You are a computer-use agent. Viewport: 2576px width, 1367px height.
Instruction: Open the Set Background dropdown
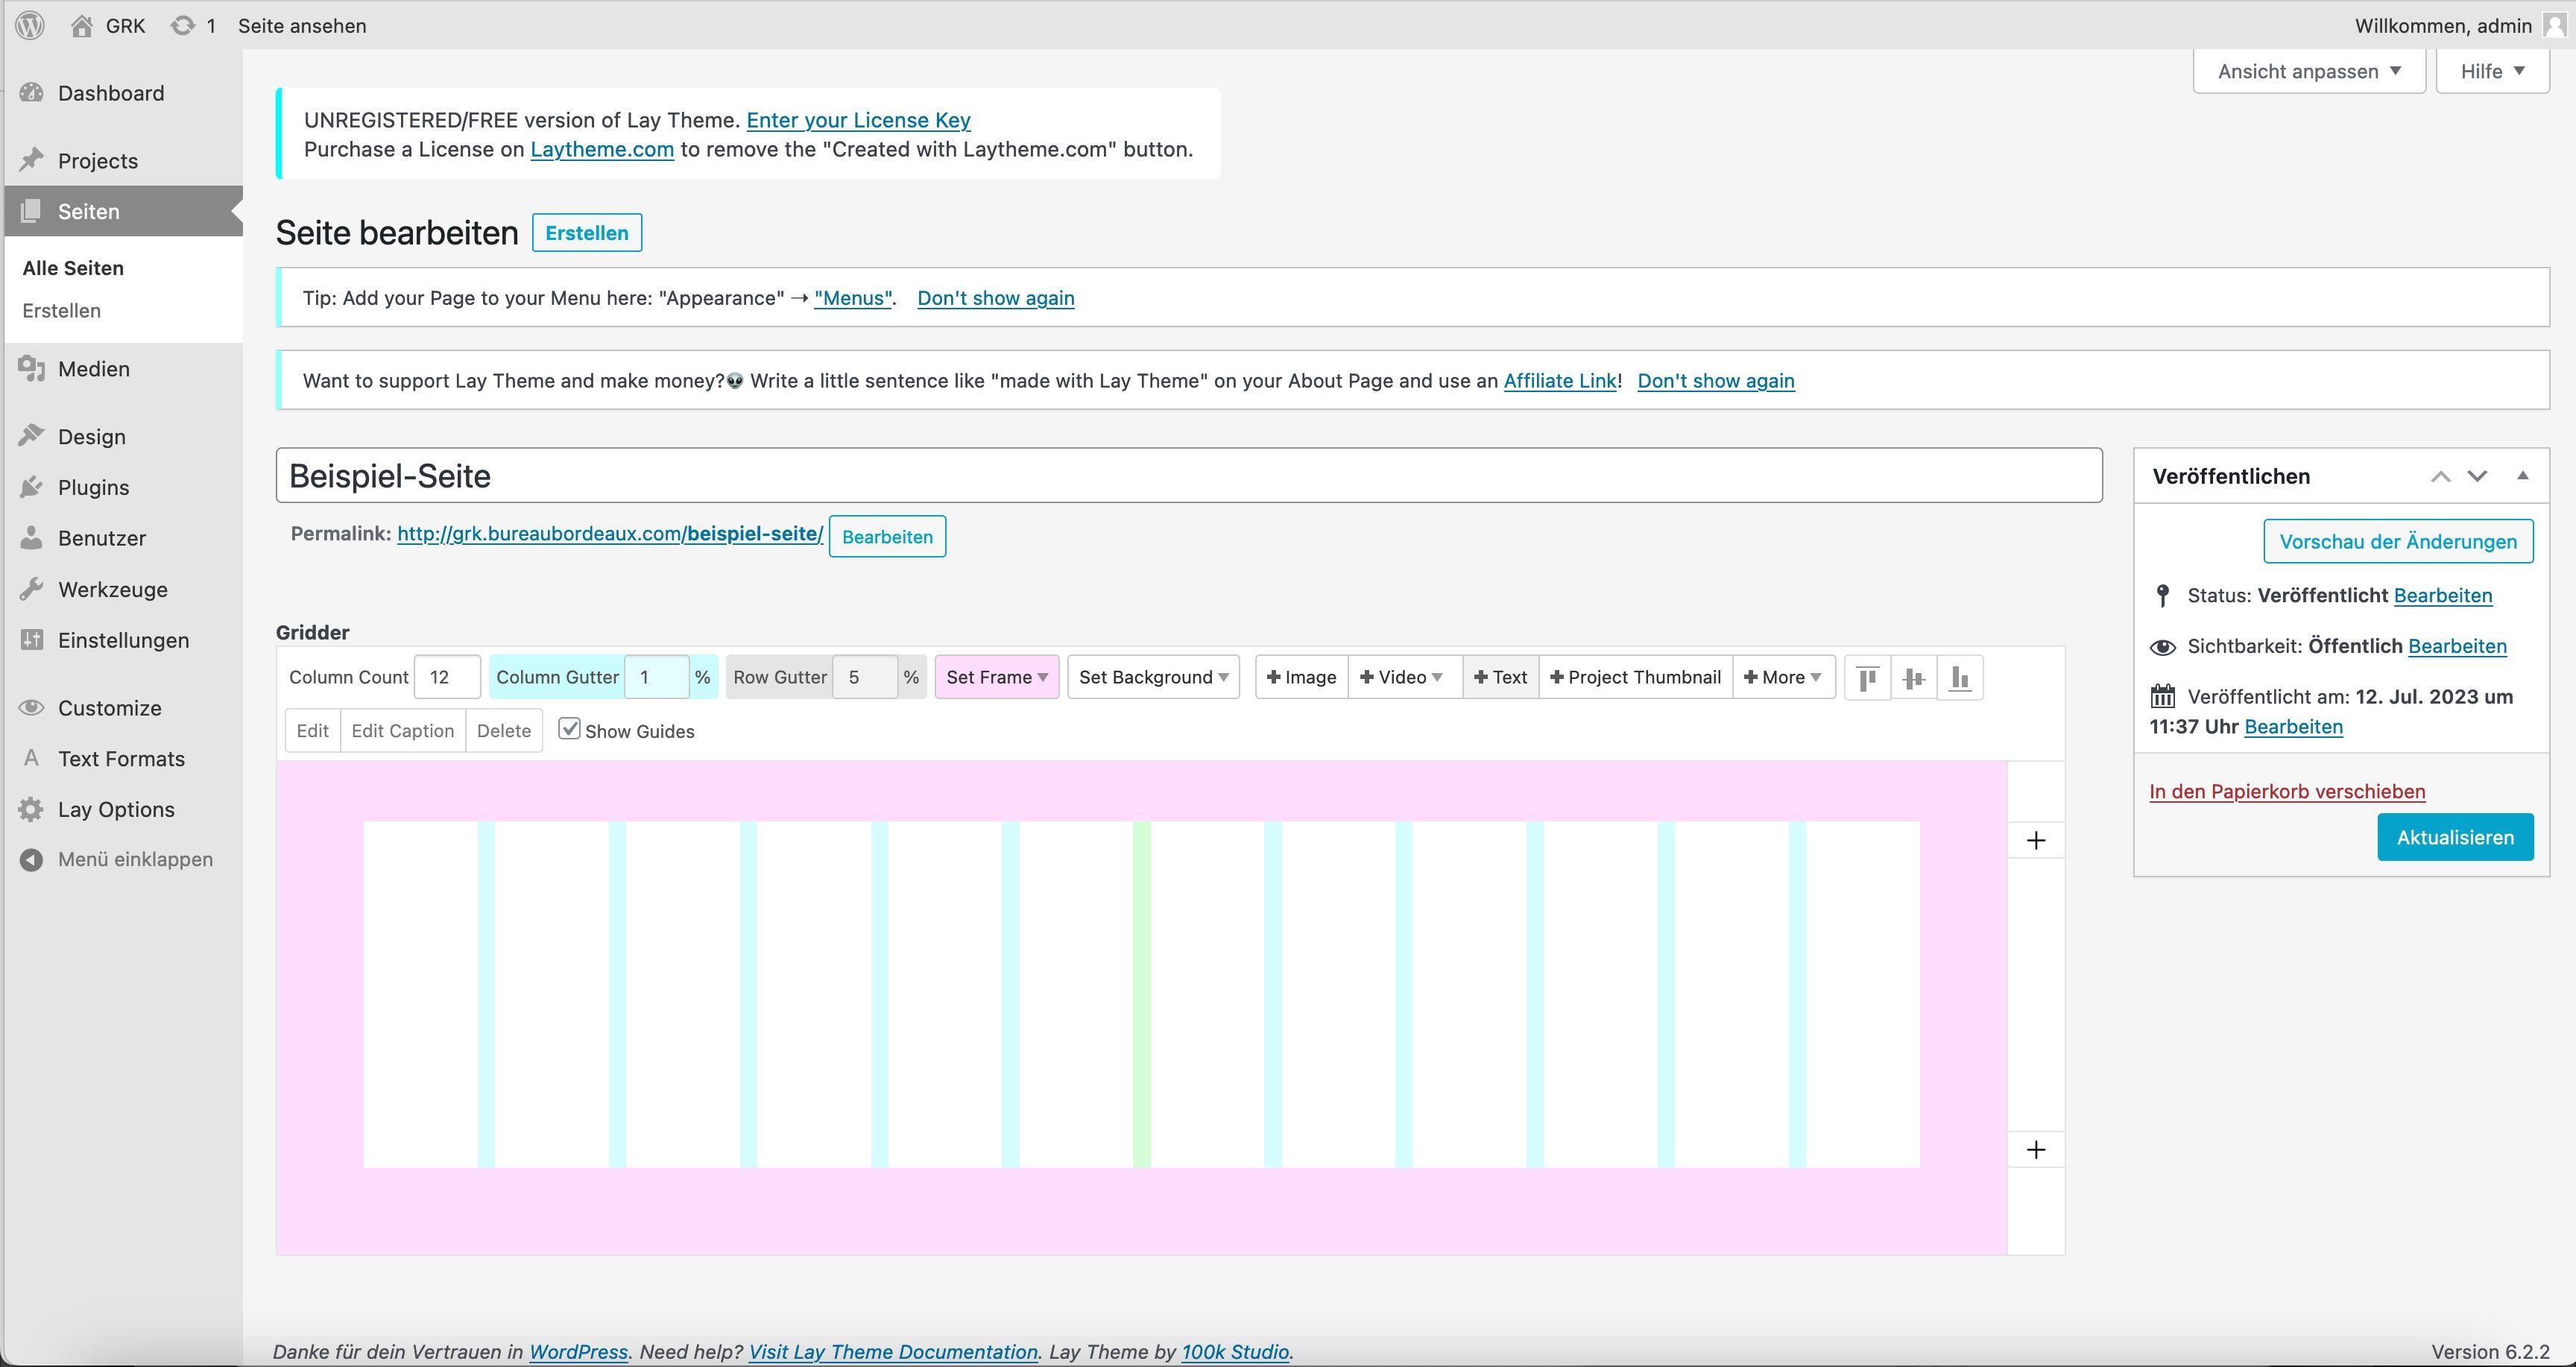pyautogui.click(x=1153, y=677)
